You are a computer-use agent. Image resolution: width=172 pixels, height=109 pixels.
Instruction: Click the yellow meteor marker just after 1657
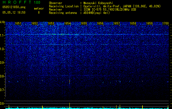120,107
